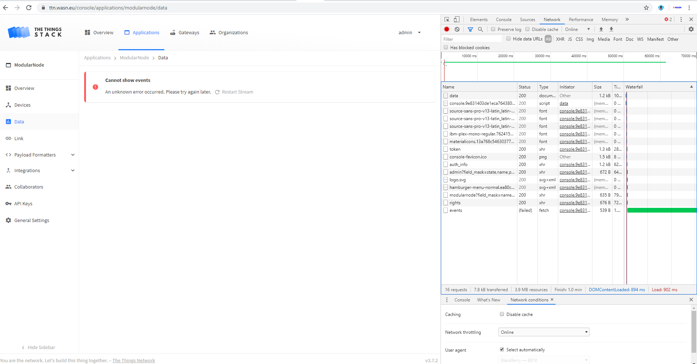The width and height of the screenshot is (697, 364).
Task: Open the Payload Formatters section
Action: (x=35, y=155)
